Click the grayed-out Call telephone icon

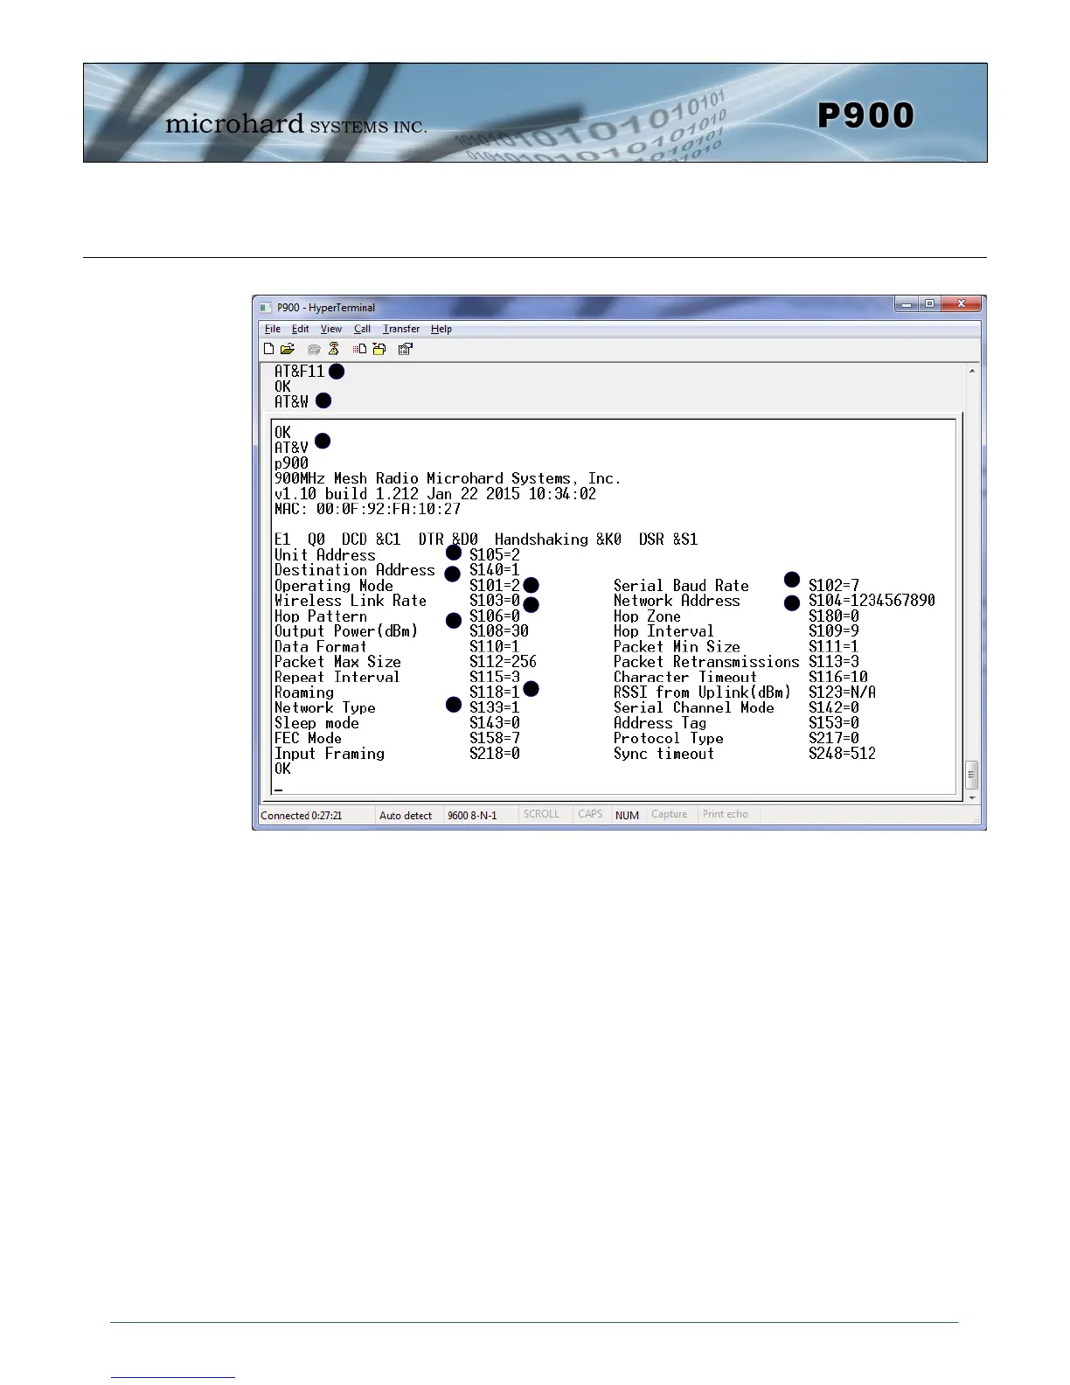314,350
